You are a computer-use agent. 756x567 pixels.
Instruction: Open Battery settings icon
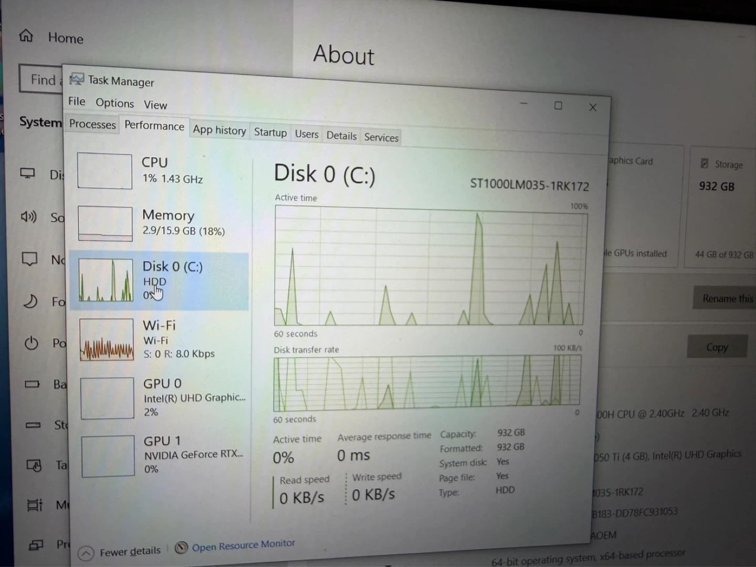tap(32, 384)
